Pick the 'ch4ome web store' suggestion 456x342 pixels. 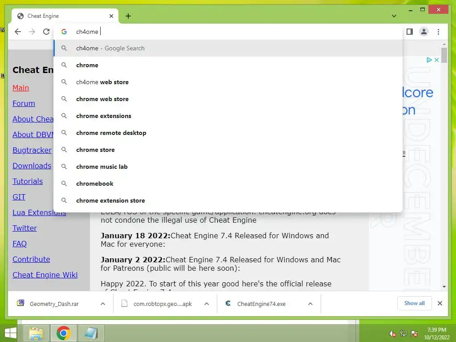click(x=228, y=82)
